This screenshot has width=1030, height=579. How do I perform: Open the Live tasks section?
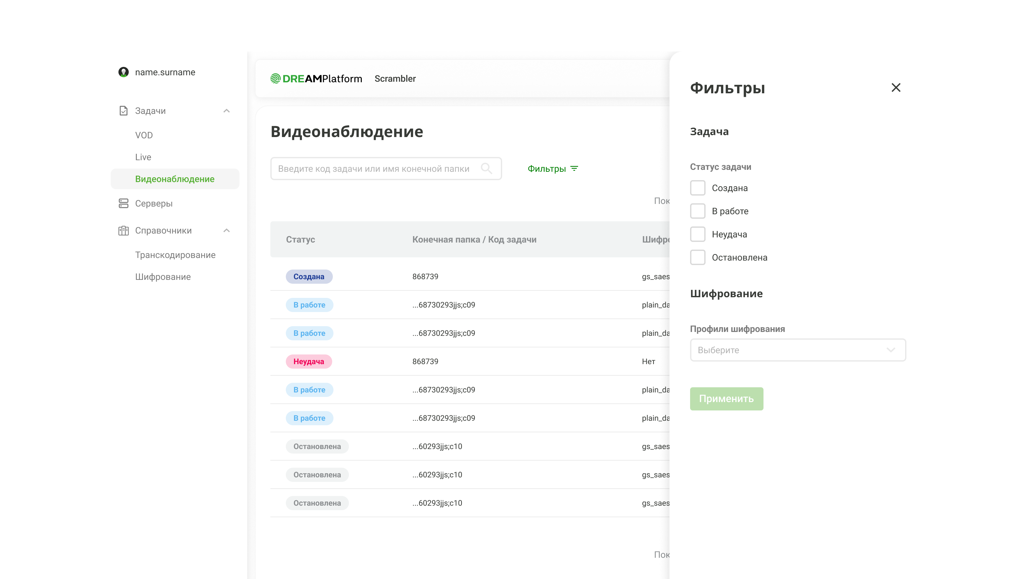[x=143, y=157]
